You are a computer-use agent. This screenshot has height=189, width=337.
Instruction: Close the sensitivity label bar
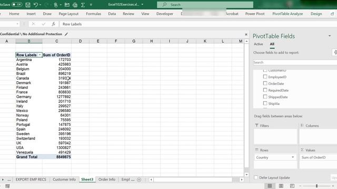(x=246, y=34)
